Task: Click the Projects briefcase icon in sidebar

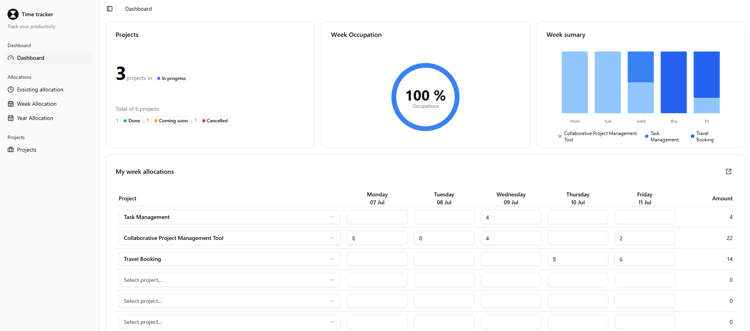Action: click(x=11, y=150)
